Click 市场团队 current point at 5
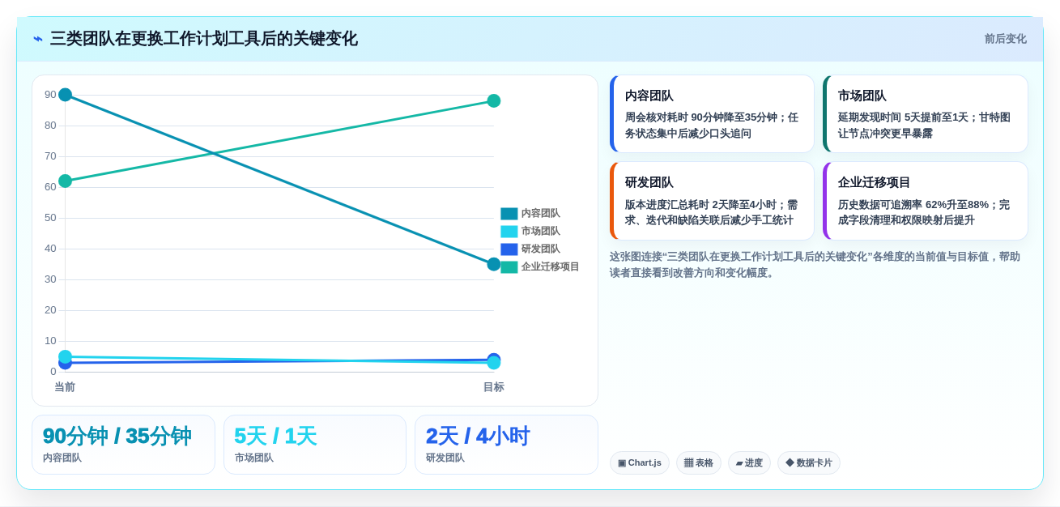1060x507 pixels. click(66, 356)
